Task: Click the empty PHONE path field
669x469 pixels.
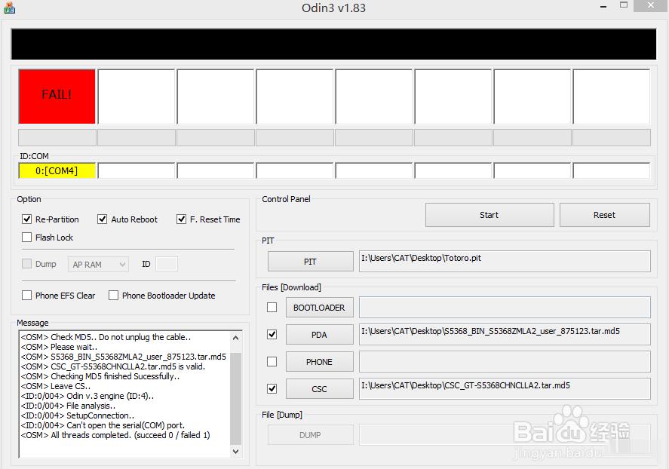Action: click(505, 362)
